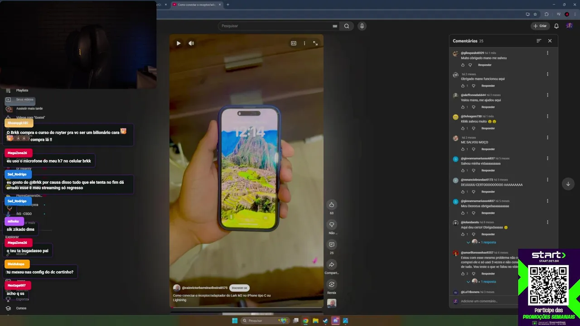Screen dimensions: 580x326
Task: Dislike the 'ME SALVOU MOÇO' comment
Action: [x=474, y=149]
